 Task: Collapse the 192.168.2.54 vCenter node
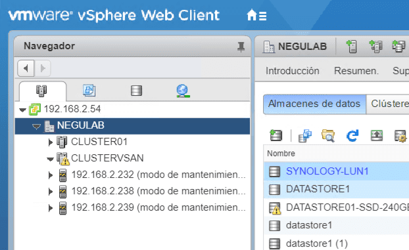coord(23,110)
